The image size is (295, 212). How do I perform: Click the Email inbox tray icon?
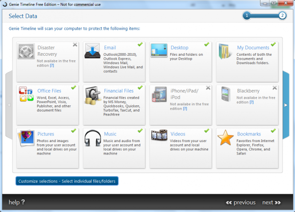tap(92, 51)
